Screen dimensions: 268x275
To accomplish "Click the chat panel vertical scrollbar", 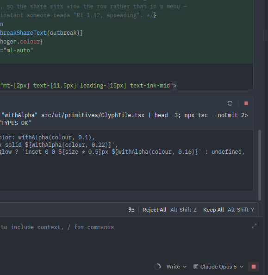I will [260, 165].
